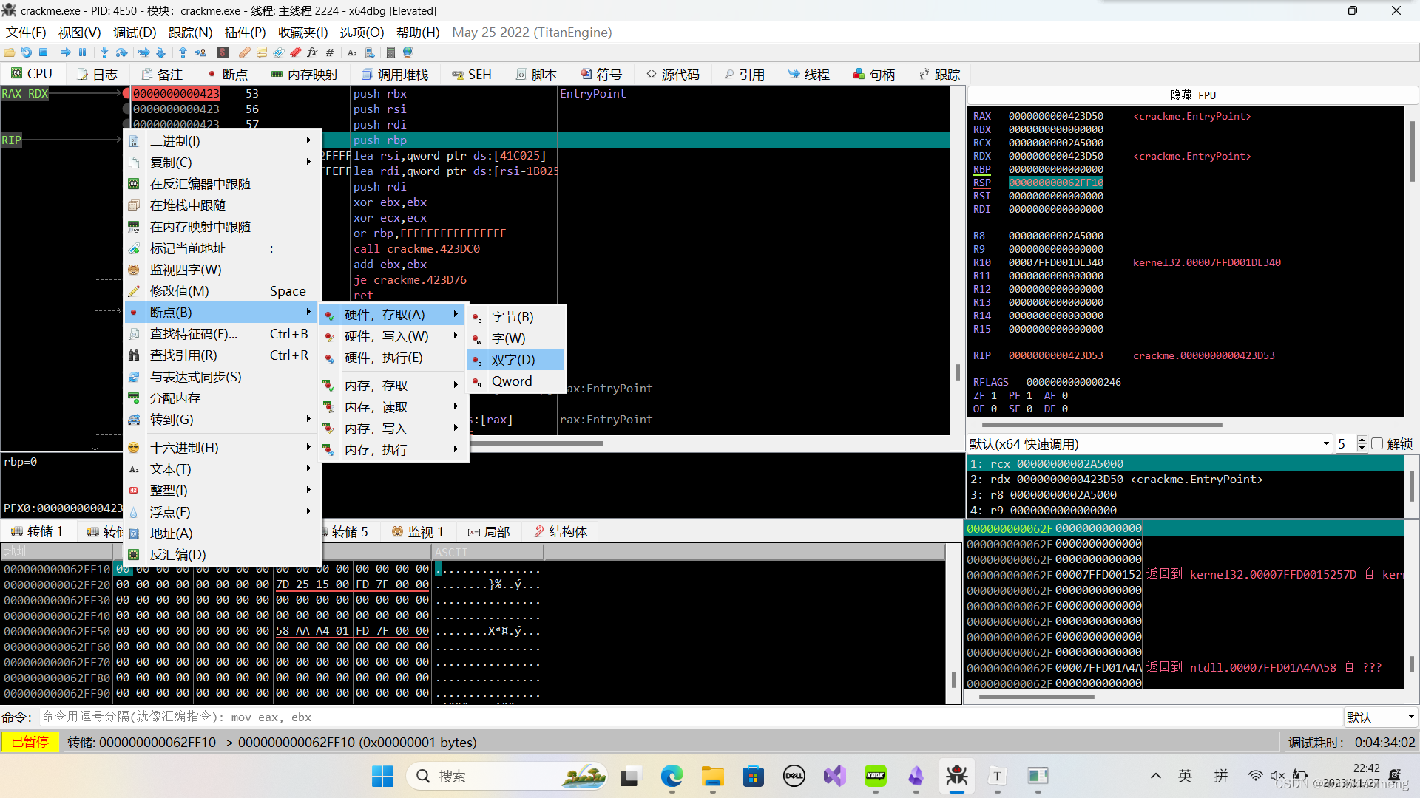This screenshot has height=798, width=1420.
Task: Click the step over toolbar icon
Action: point(121,52)
